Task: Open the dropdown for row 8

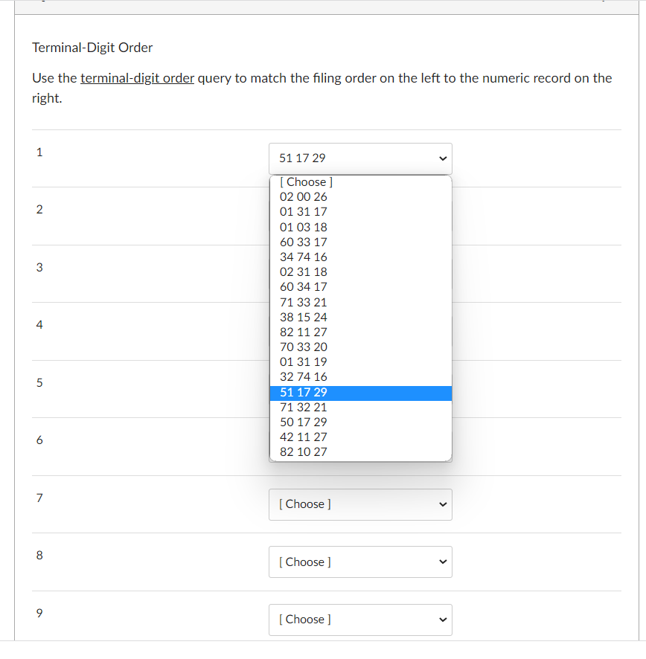Action: [x=360, y=562]
